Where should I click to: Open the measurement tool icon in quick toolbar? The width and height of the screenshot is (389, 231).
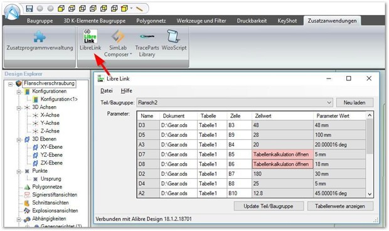pos(139,9)
